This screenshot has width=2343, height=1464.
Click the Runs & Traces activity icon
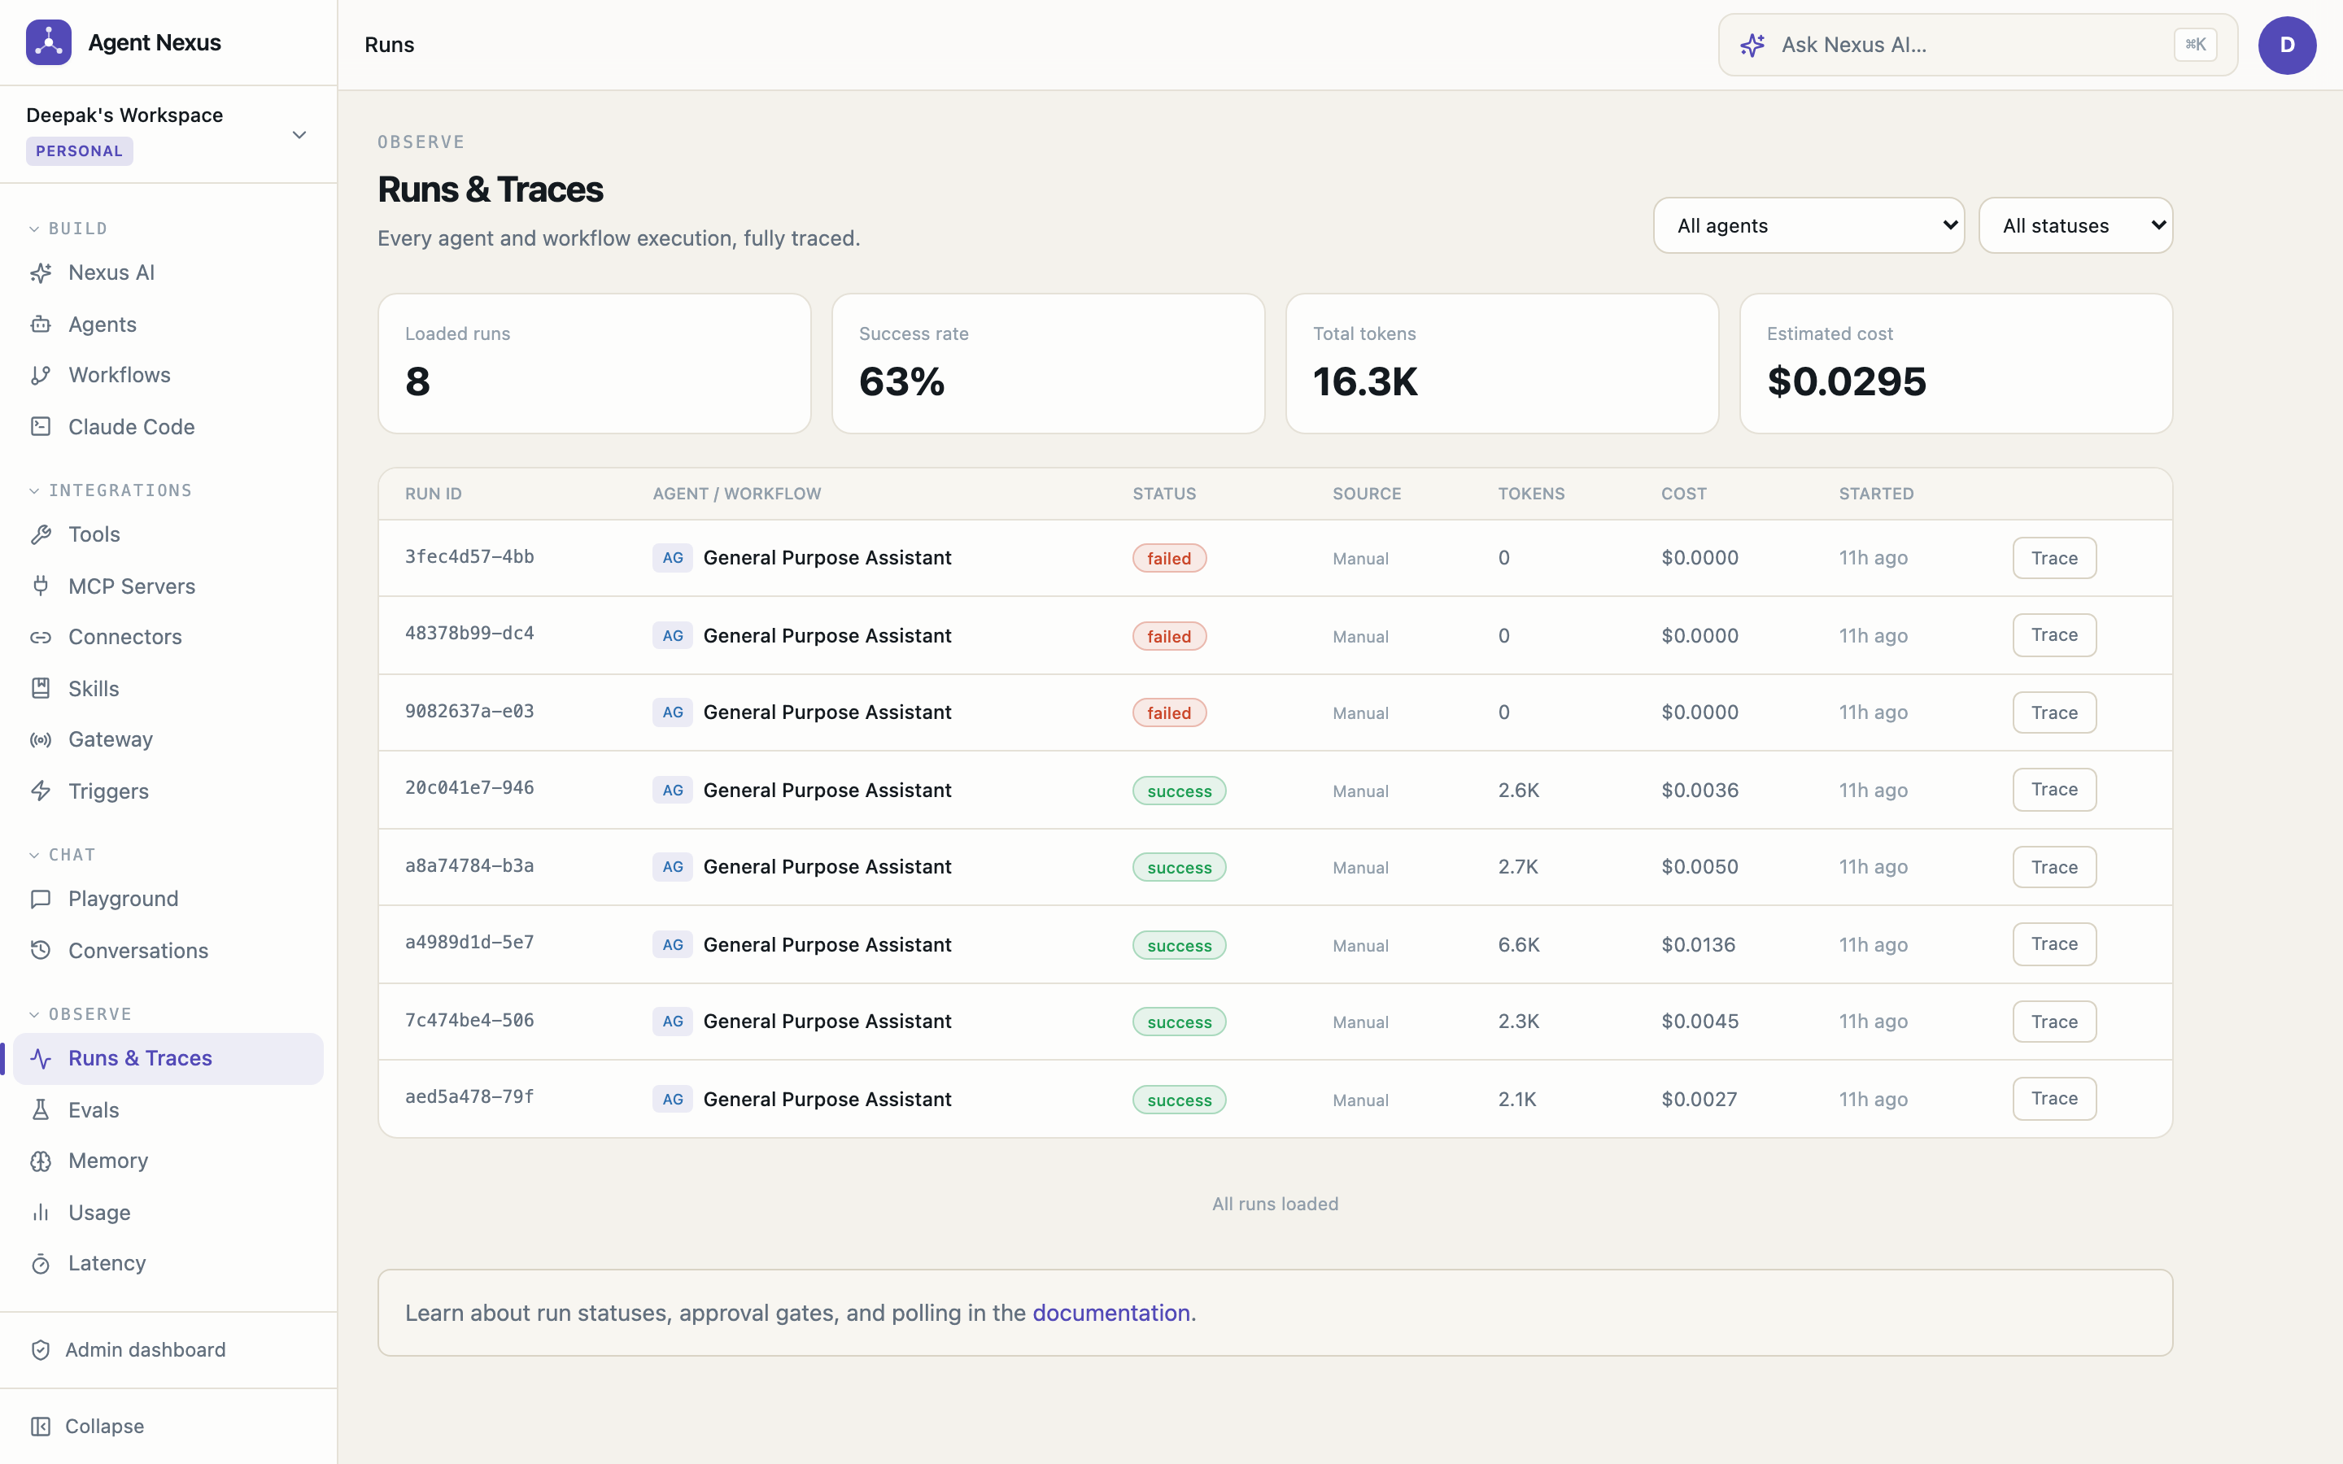[x=41, y=1058]
